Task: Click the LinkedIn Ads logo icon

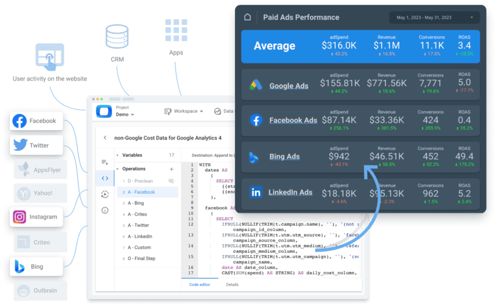Action: [x=256, y=192]
